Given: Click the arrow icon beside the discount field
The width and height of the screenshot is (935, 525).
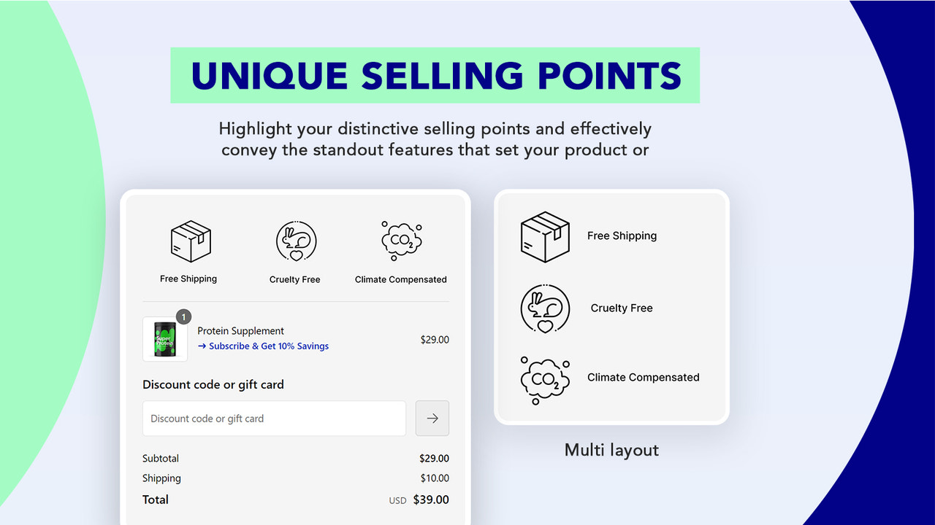Looking at the screenshot, I should coord(432,419).
